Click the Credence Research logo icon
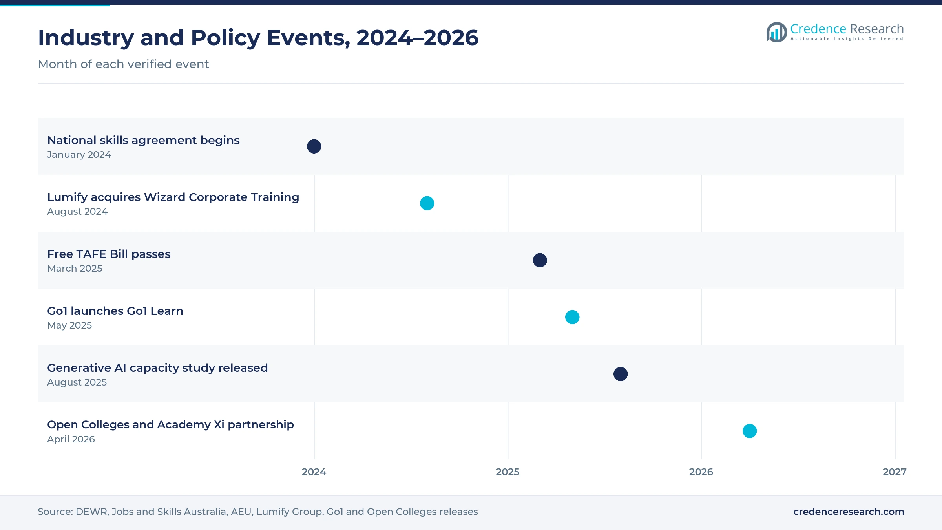Image resolution: width=942 pixels, height=530 pixels. coord(776,32)
